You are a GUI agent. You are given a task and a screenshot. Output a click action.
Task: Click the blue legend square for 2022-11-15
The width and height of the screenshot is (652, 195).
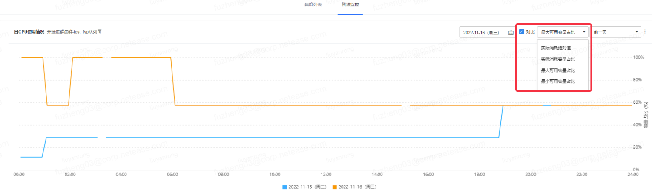click(x=284, y=187)
